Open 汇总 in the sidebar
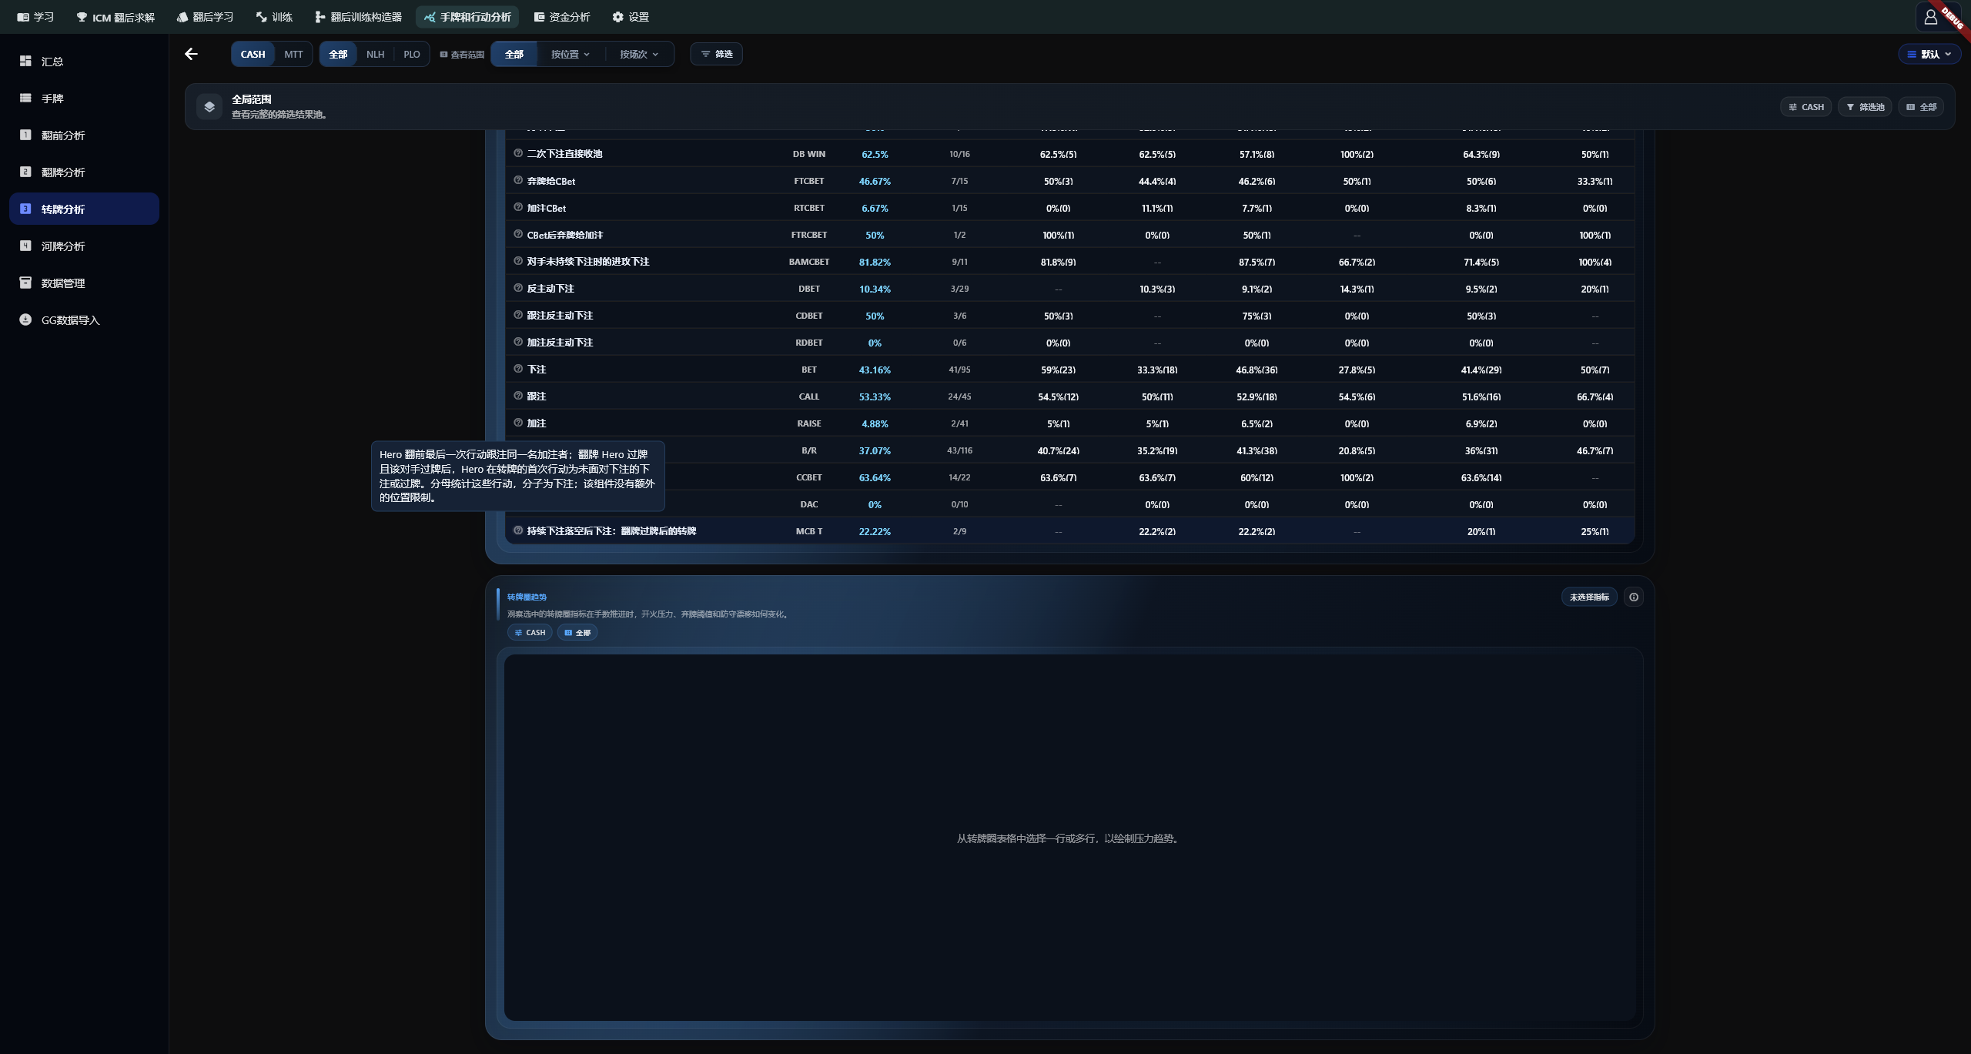Image resolution: width=1971 pixels, height=1054 pixels. coord(84,61)
